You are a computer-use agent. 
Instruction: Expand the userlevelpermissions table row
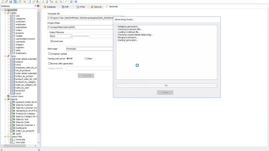pos(8,39)
